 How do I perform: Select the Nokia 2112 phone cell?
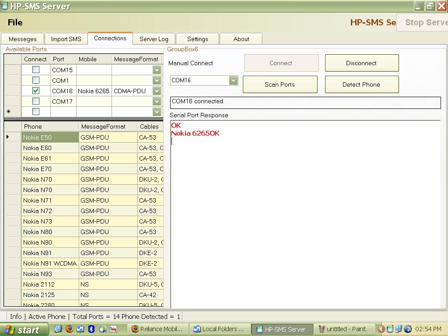50,284
